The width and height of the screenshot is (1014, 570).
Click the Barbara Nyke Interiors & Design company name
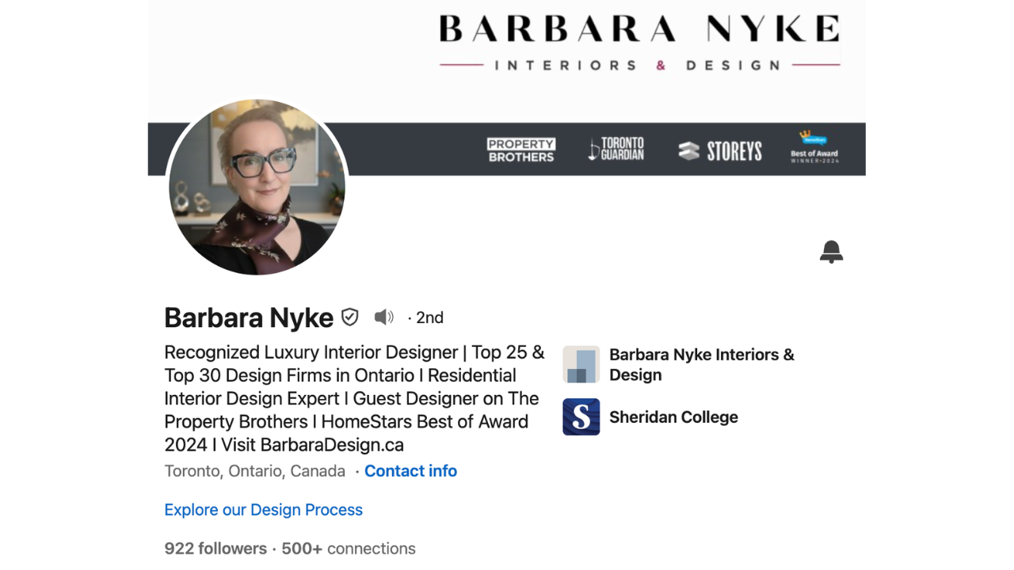click(x=701, y=364)
